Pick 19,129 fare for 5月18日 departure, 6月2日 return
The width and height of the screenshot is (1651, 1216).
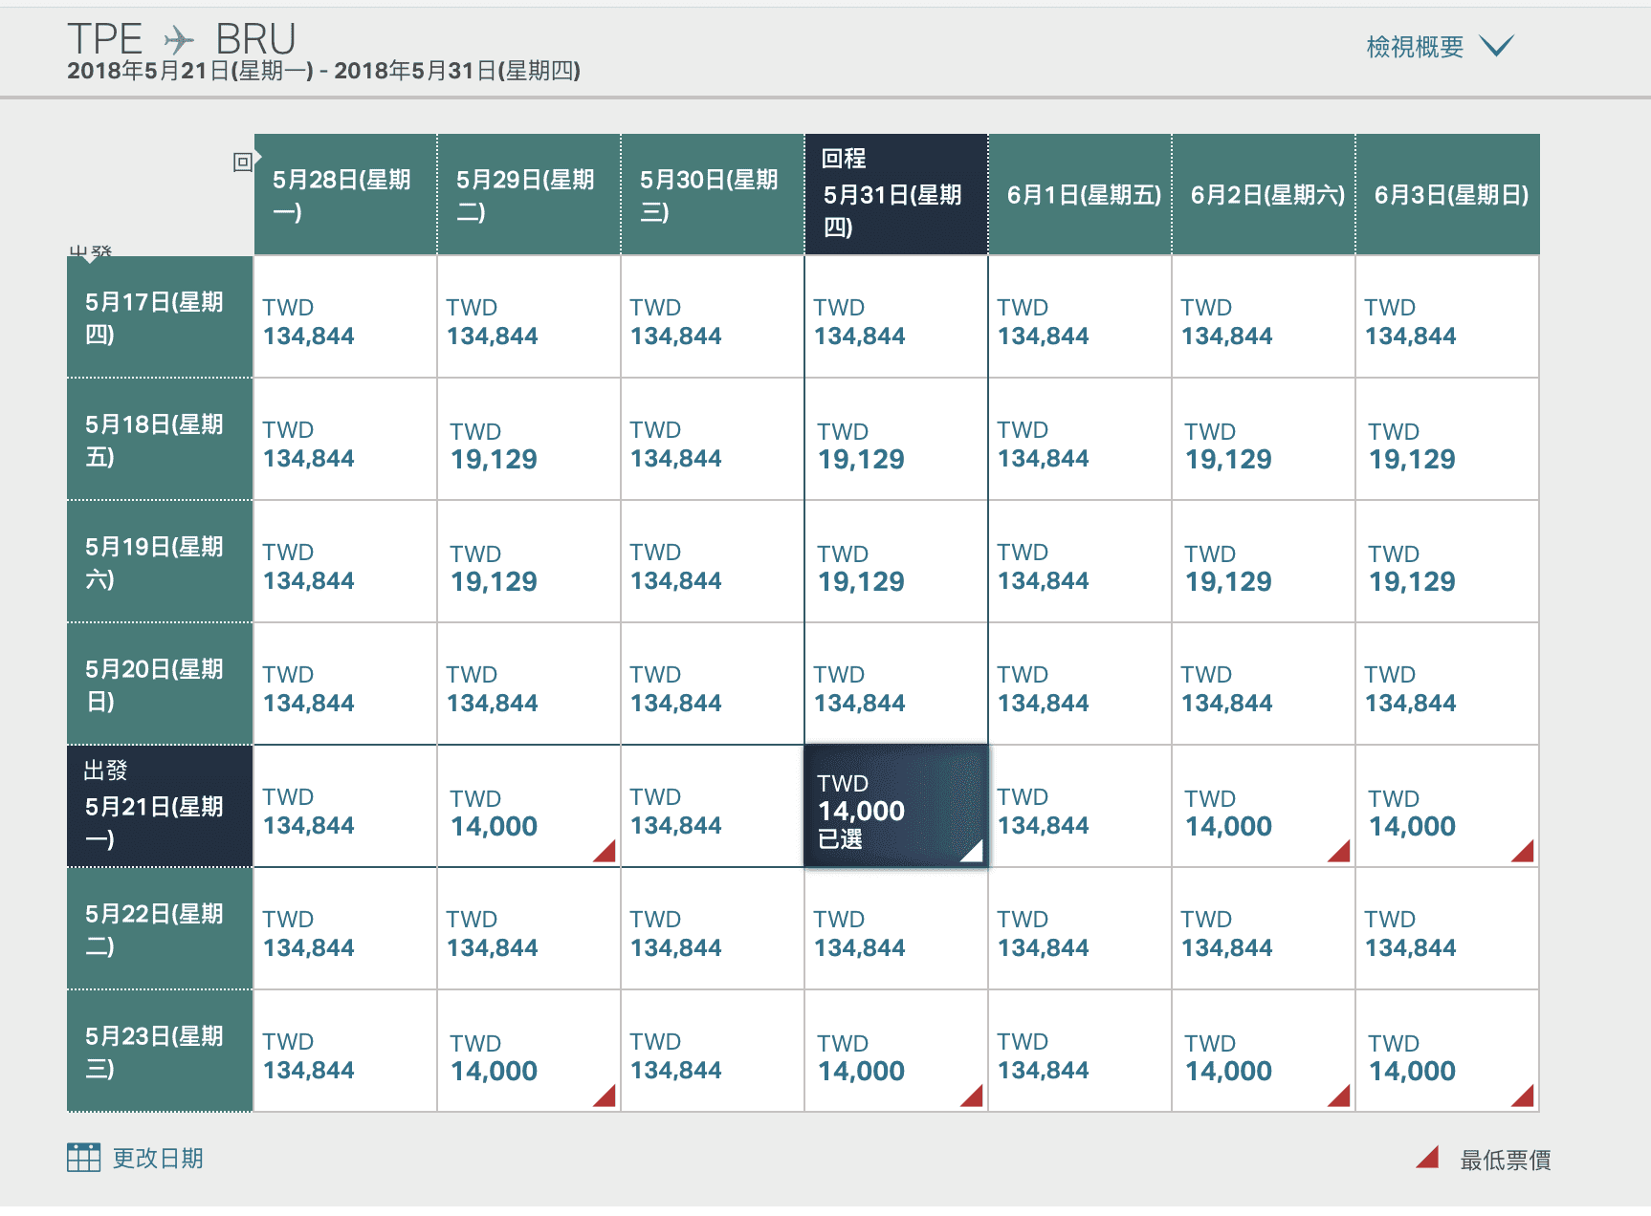pyautogui.click(x=1264, y=440)
